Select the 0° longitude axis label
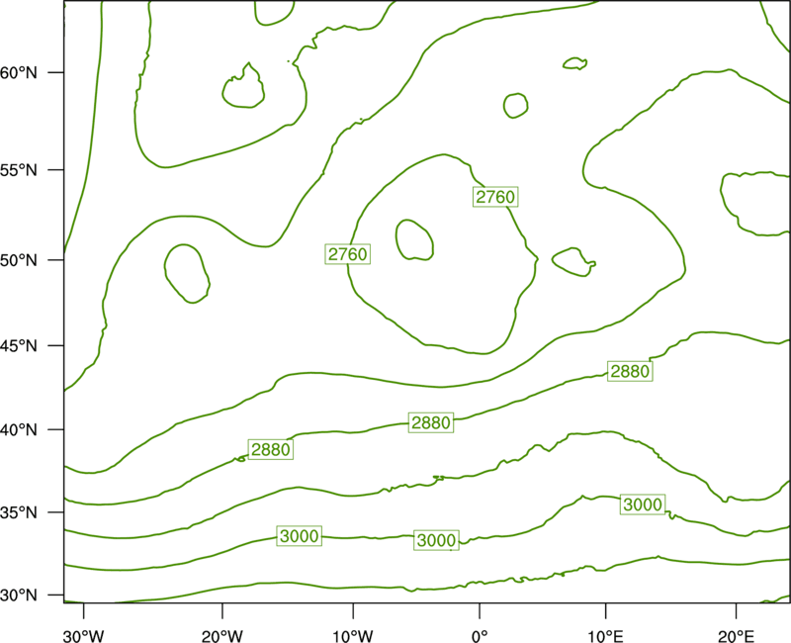791x643 pixels. [480, 636]
